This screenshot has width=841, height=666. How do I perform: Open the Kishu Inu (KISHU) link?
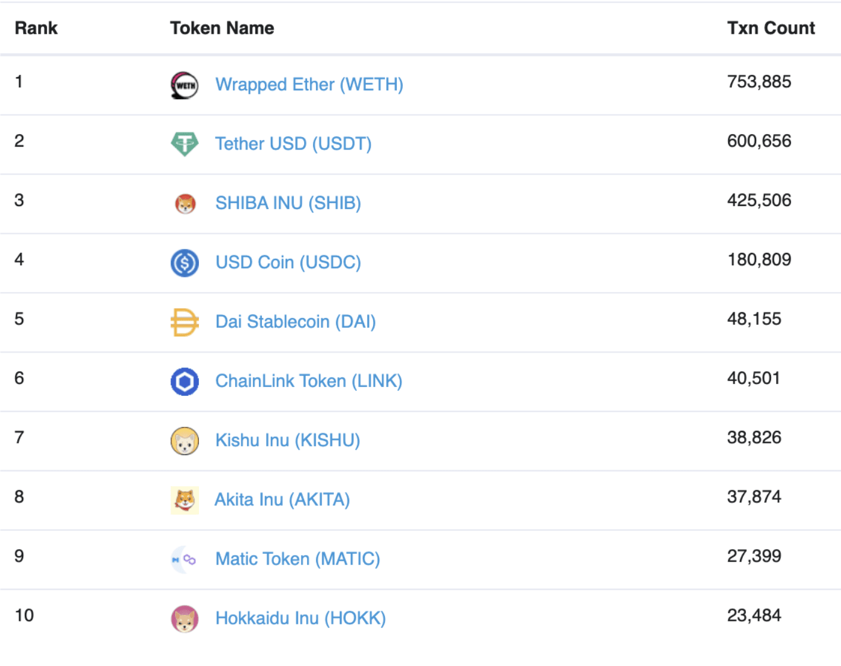287,440
